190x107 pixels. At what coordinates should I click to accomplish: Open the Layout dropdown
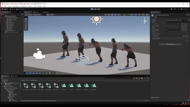point(185,9)
